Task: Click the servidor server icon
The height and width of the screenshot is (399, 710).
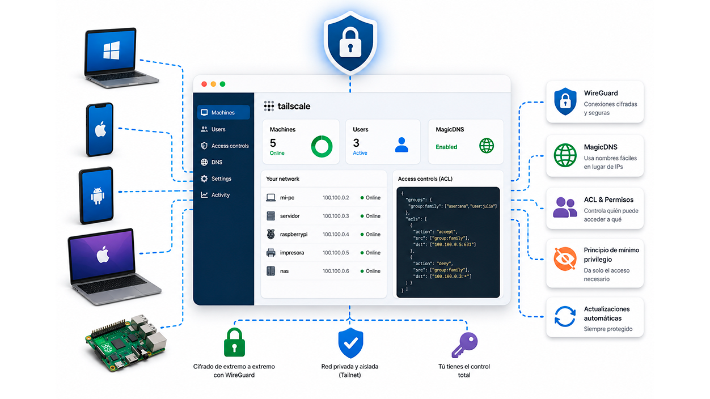Action: tap(271, 216)
